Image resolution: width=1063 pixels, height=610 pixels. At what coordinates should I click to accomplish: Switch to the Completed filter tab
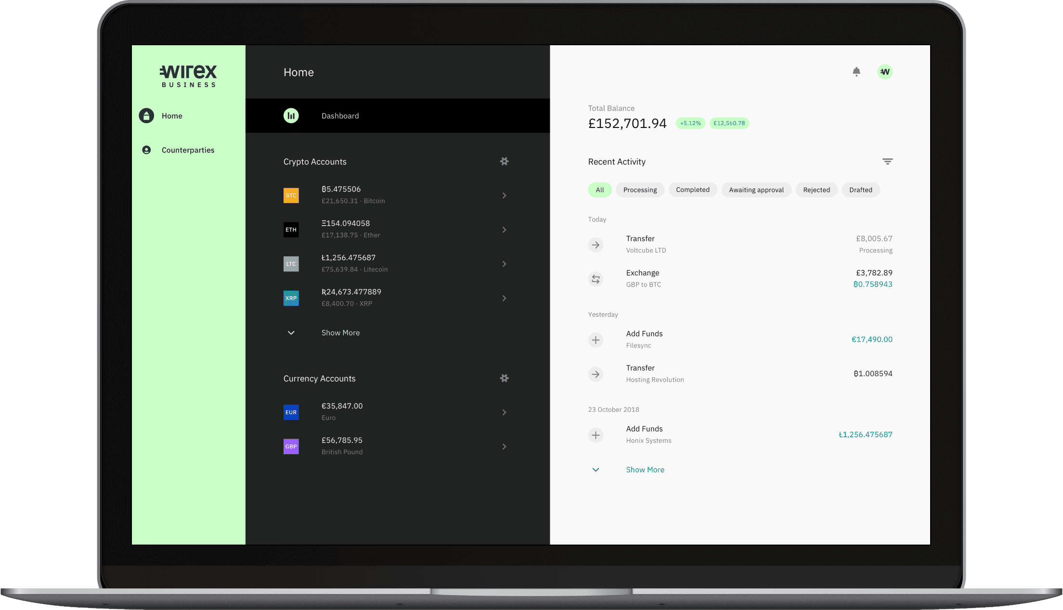[x=692, y=190]
